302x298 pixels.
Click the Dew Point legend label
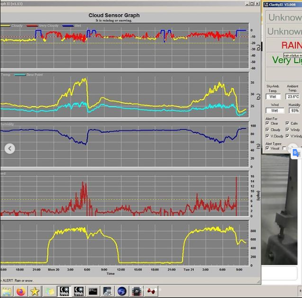pos(35,74)
